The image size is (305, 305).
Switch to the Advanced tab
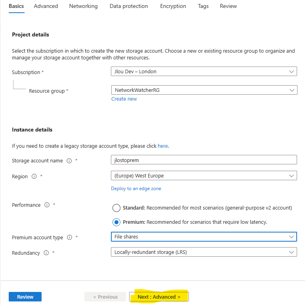[x=46, y=6]
